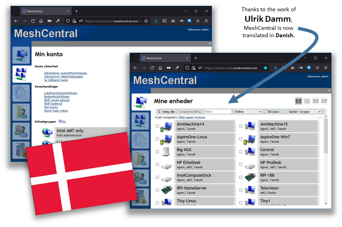Check the AspireOne-Linux checkbox
The height and width of the screenshot is (227, 342).
click(157, 139)
